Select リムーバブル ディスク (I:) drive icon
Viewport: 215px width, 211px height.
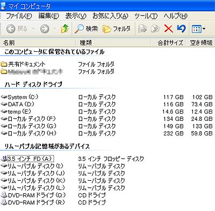[x=4, y=166]
